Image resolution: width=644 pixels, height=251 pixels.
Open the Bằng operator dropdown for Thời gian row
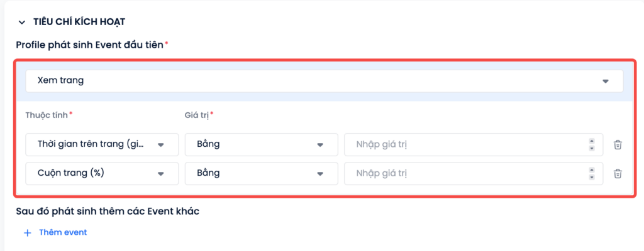pyautogui.click(x=261, y=144)
